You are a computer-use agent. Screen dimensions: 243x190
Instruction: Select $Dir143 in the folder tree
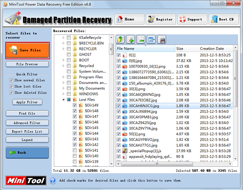(x=92, y=139)
